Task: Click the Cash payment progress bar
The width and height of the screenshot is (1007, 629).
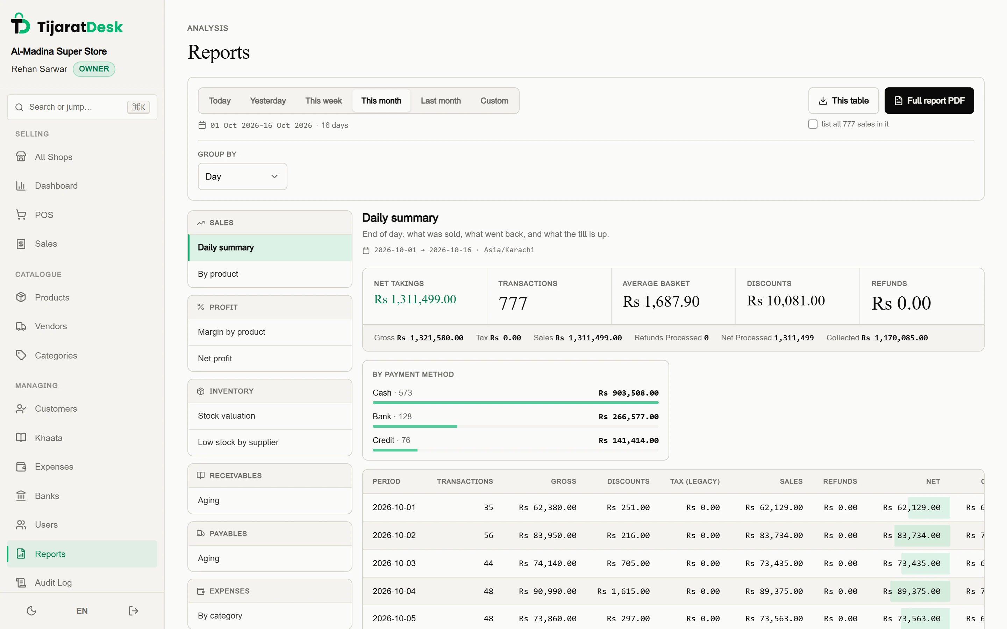Action: pyautogui.click(x=516, y=403)
